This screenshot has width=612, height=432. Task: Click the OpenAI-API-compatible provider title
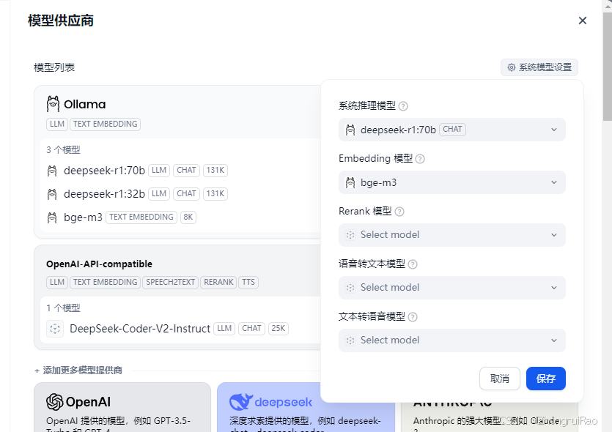pyautogui.click(x=99, y=264)
